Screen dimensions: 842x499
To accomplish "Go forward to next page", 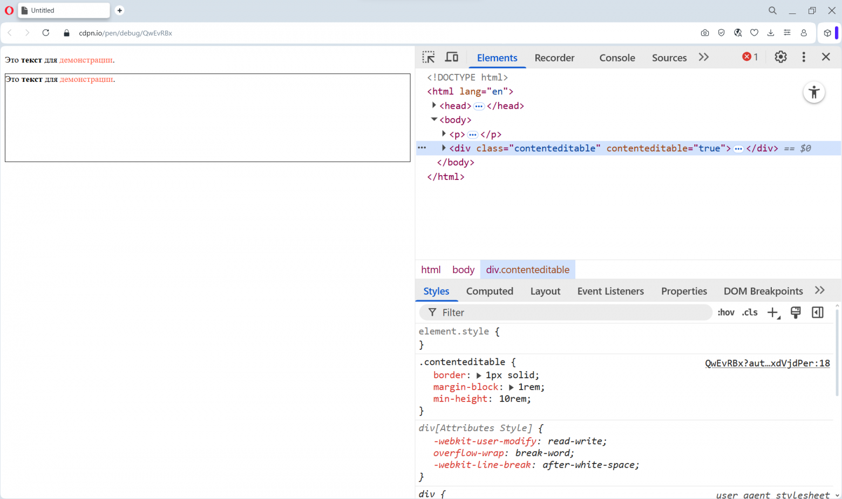I will pos(27,33).
